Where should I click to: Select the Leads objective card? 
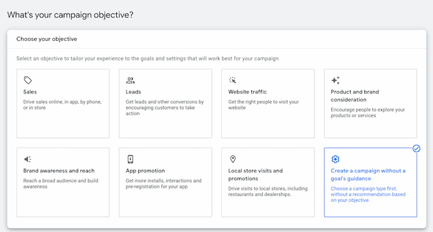165,104
